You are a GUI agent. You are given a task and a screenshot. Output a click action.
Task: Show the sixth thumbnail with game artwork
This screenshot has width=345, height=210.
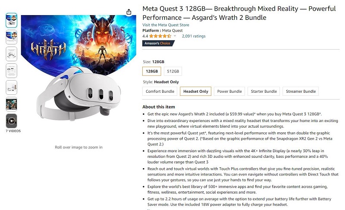click(x=12, y=104)
